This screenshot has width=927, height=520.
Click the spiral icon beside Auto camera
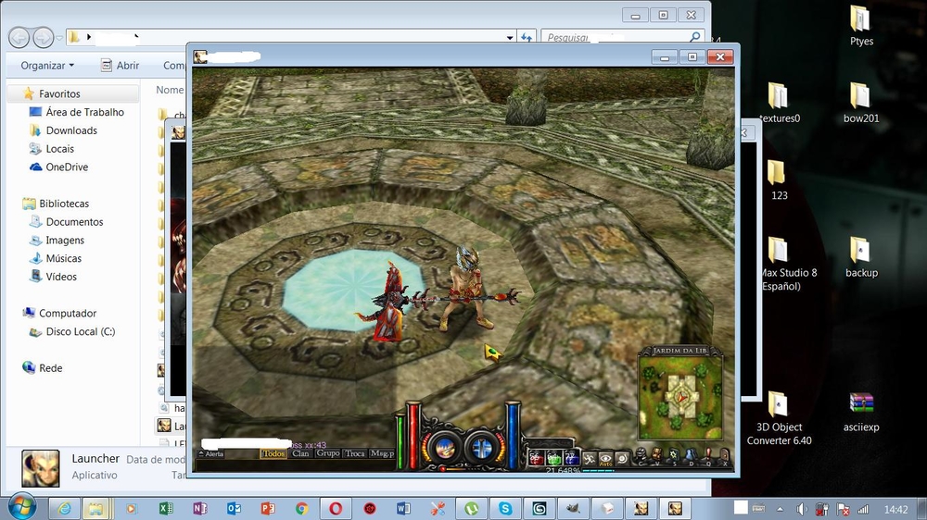click(622, 459)
